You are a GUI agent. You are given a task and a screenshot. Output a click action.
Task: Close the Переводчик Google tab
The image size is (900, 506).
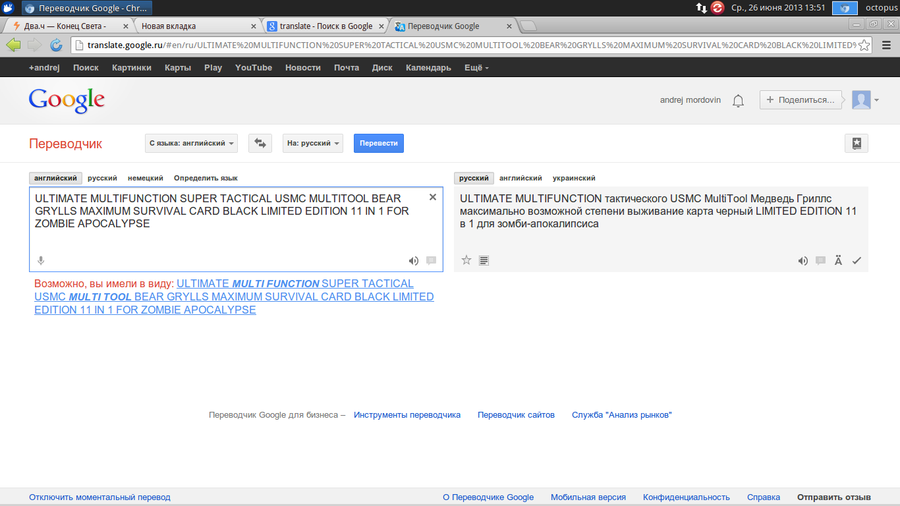[509, 26]
